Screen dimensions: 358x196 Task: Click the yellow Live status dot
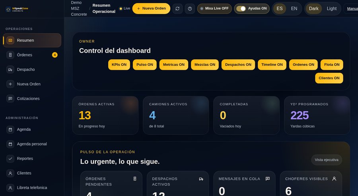(121, 9)
